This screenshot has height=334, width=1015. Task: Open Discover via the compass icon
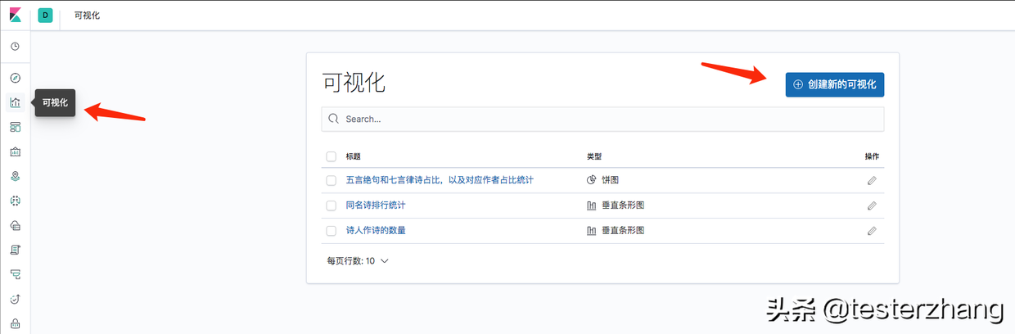click(x=15, y=78)
